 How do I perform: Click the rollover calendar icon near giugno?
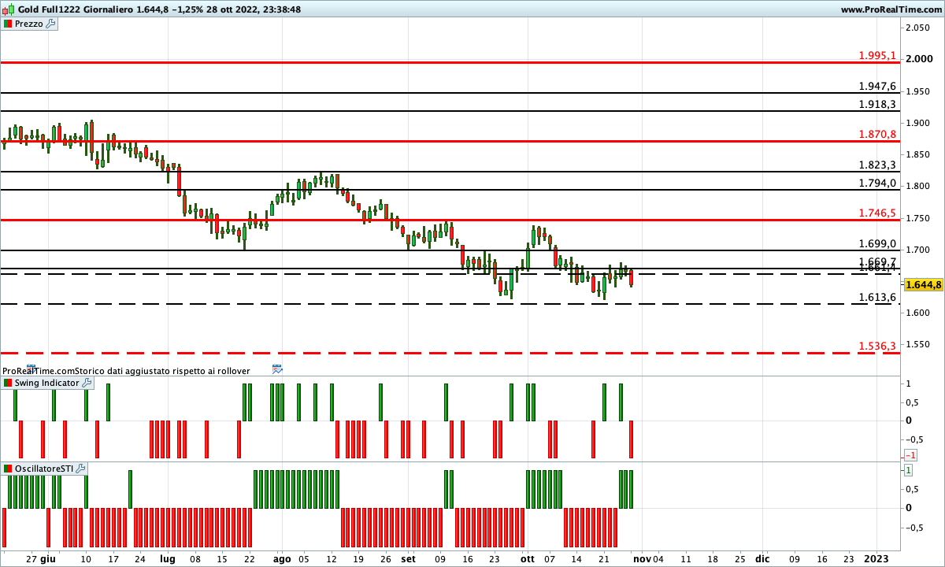[x=31, y=369]
